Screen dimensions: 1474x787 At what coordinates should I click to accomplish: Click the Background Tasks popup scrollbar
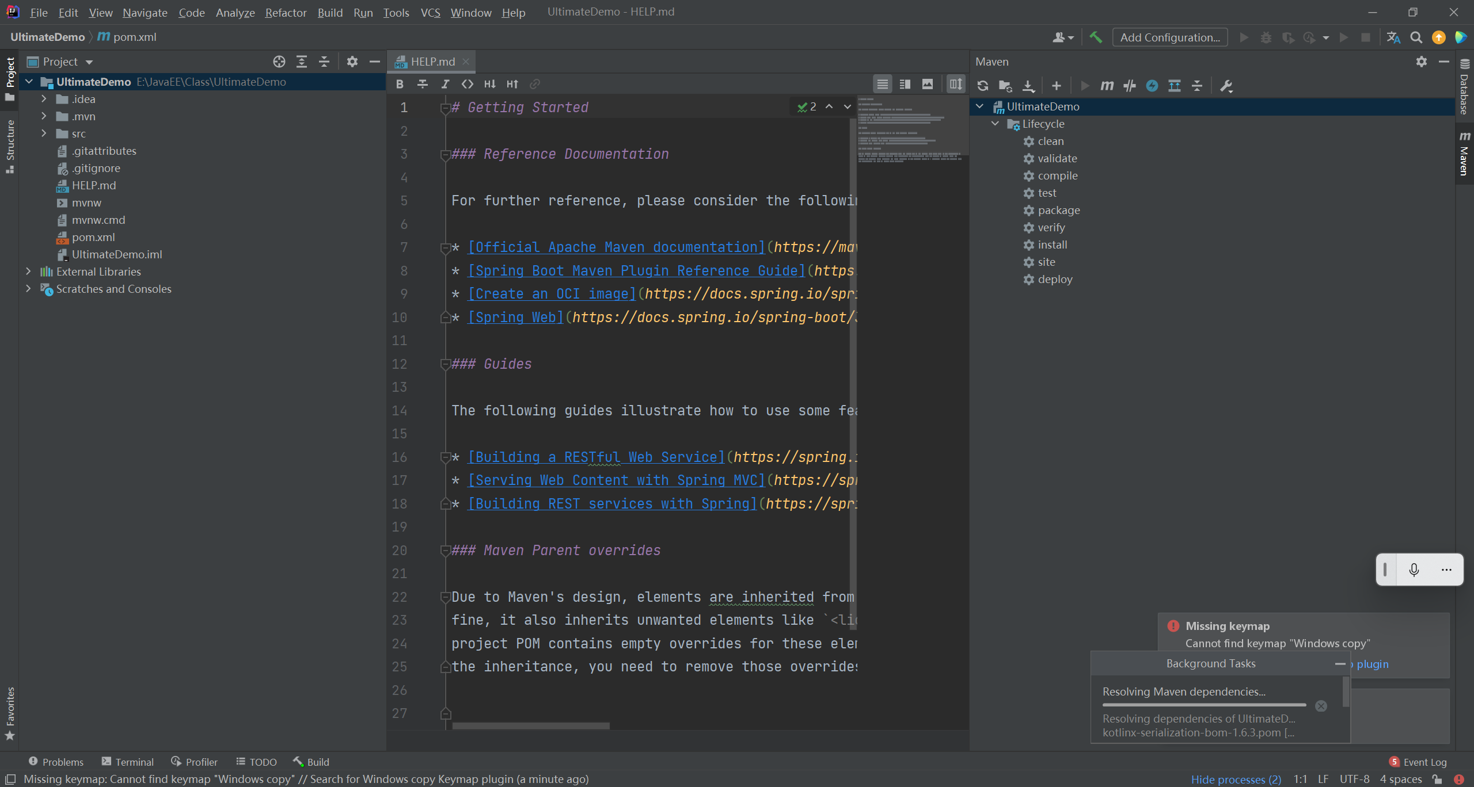(1346, 692)
